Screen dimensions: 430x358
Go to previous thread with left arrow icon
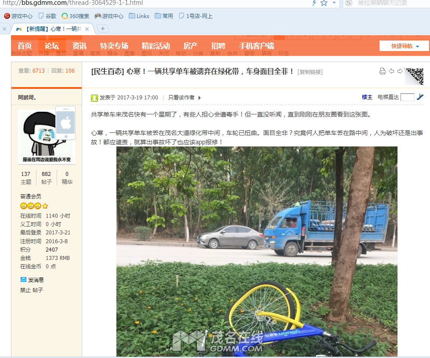click(391, 71)
